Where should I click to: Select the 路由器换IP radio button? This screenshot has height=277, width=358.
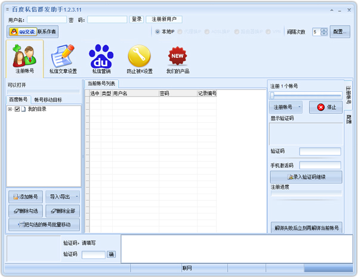pyautogui.click(x=236, y=32)
